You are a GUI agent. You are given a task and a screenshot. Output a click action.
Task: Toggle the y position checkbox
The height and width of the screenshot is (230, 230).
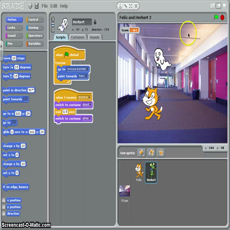(x=4, y=207)
